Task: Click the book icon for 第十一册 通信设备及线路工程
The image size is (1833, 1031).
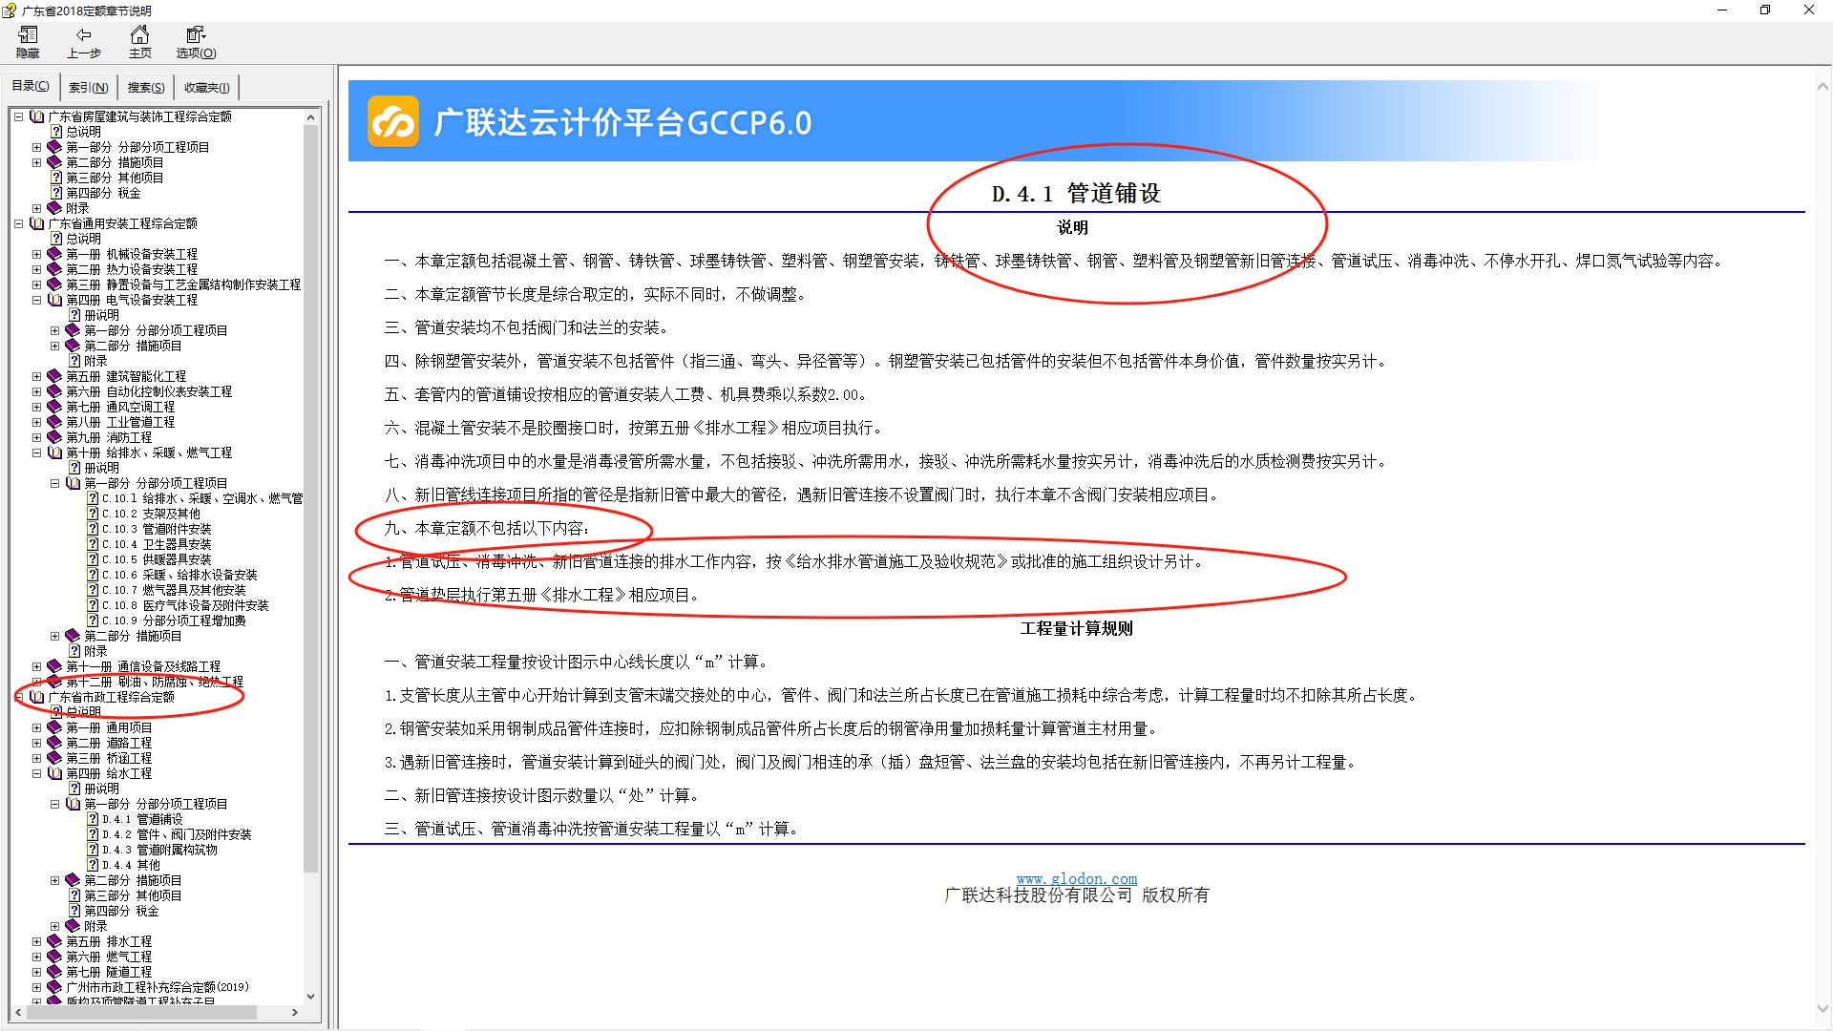Action: tap(55, 666)
